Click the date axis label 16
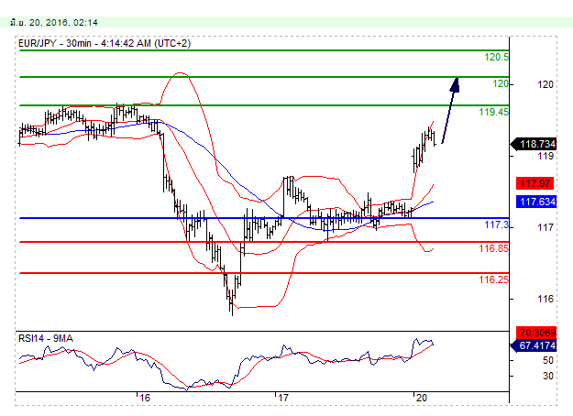The image size is (573, 416). [145, 398]
